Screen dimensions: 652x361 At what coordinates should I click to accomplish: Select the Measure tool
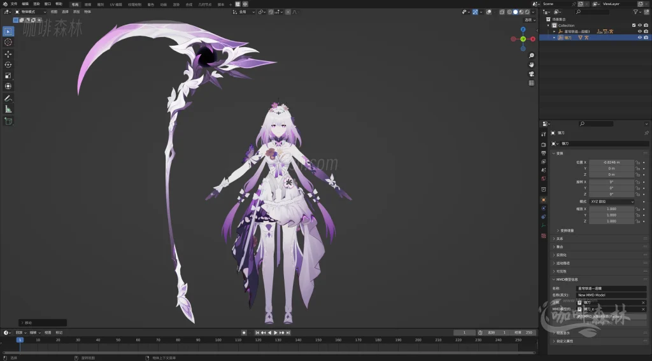8,109
